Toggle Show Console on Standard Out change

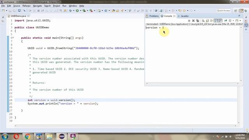click(x=216, y=21)
